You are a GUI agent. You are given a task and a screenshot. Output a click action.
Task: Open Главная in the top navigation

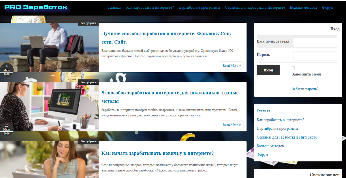115,7
